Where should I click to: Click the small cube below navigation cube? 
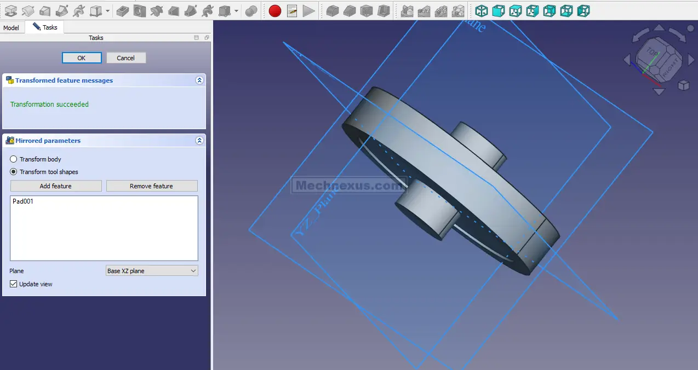(683, 85)
